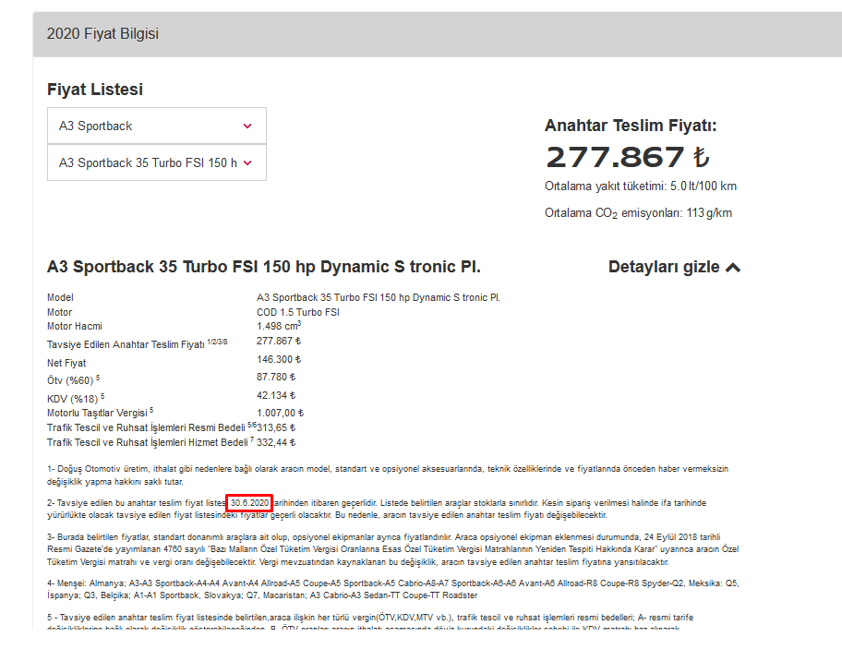Screen dimensions: 842x661
Task: Select the 42.134 ₺ KDV value
Action: [276, 395]
